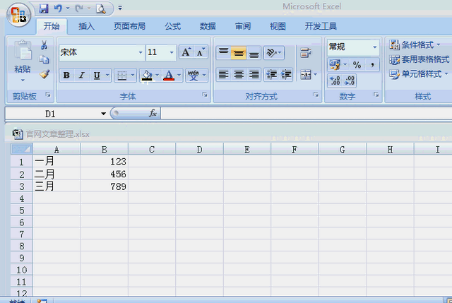Open number format 常规 dropdown
This screenshot has width=452, height=303.
tap(375, 47)
